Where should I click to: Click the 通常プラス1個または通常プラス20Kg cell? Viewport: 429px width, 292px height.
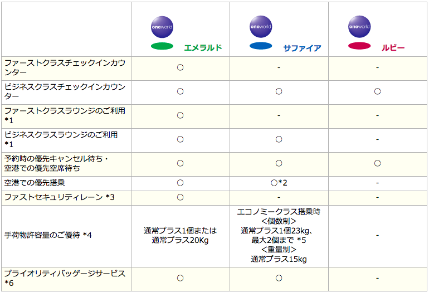[x=180, y=235]
